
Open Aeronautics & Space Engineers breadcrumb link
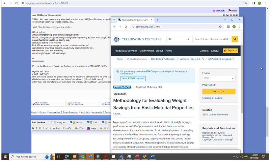pos(64,112)
